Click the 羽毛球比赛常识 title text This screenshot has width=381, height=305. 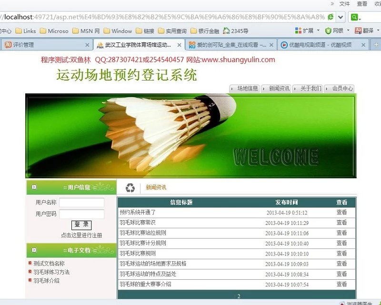pos(138,223)
